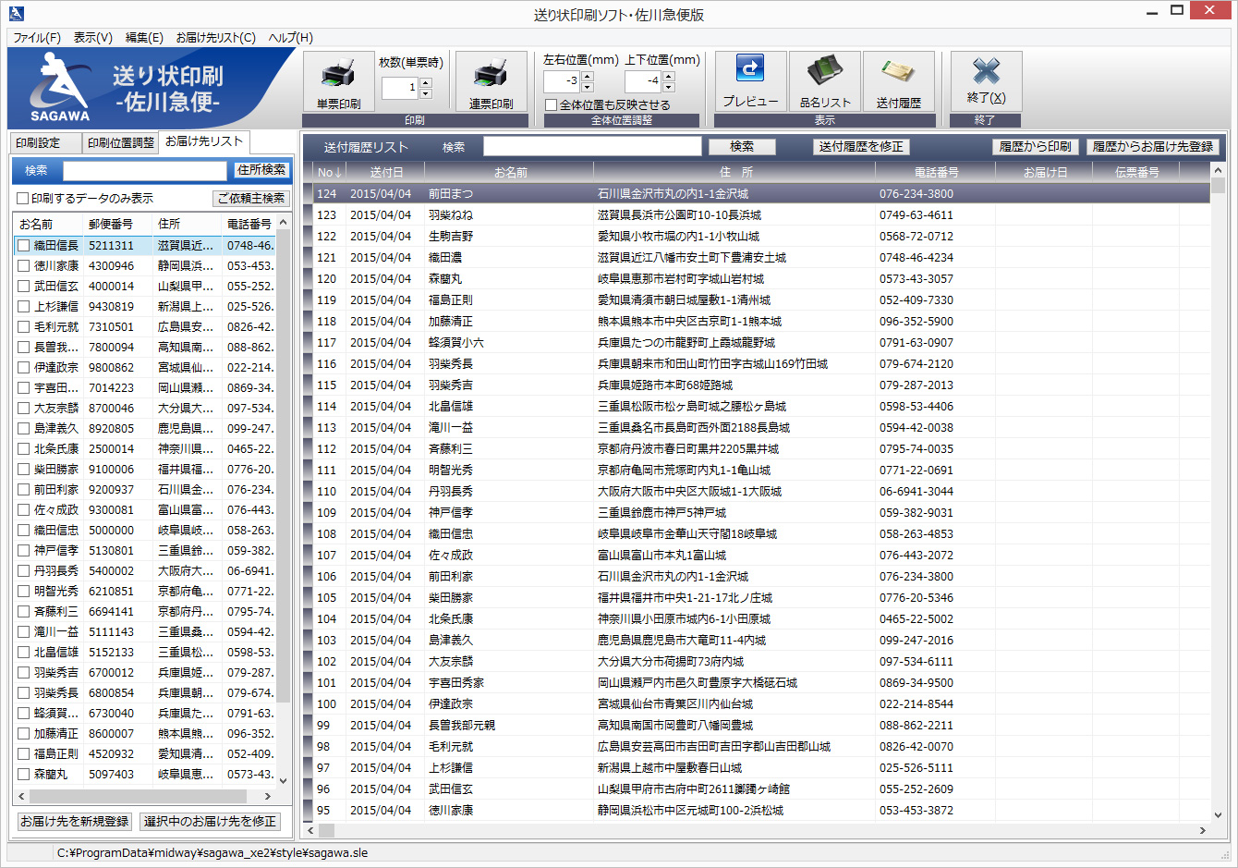Open the ファイル(F) menu
Image resolution: width=1238 pixels, height=868 pixels.
coord(37,38)
